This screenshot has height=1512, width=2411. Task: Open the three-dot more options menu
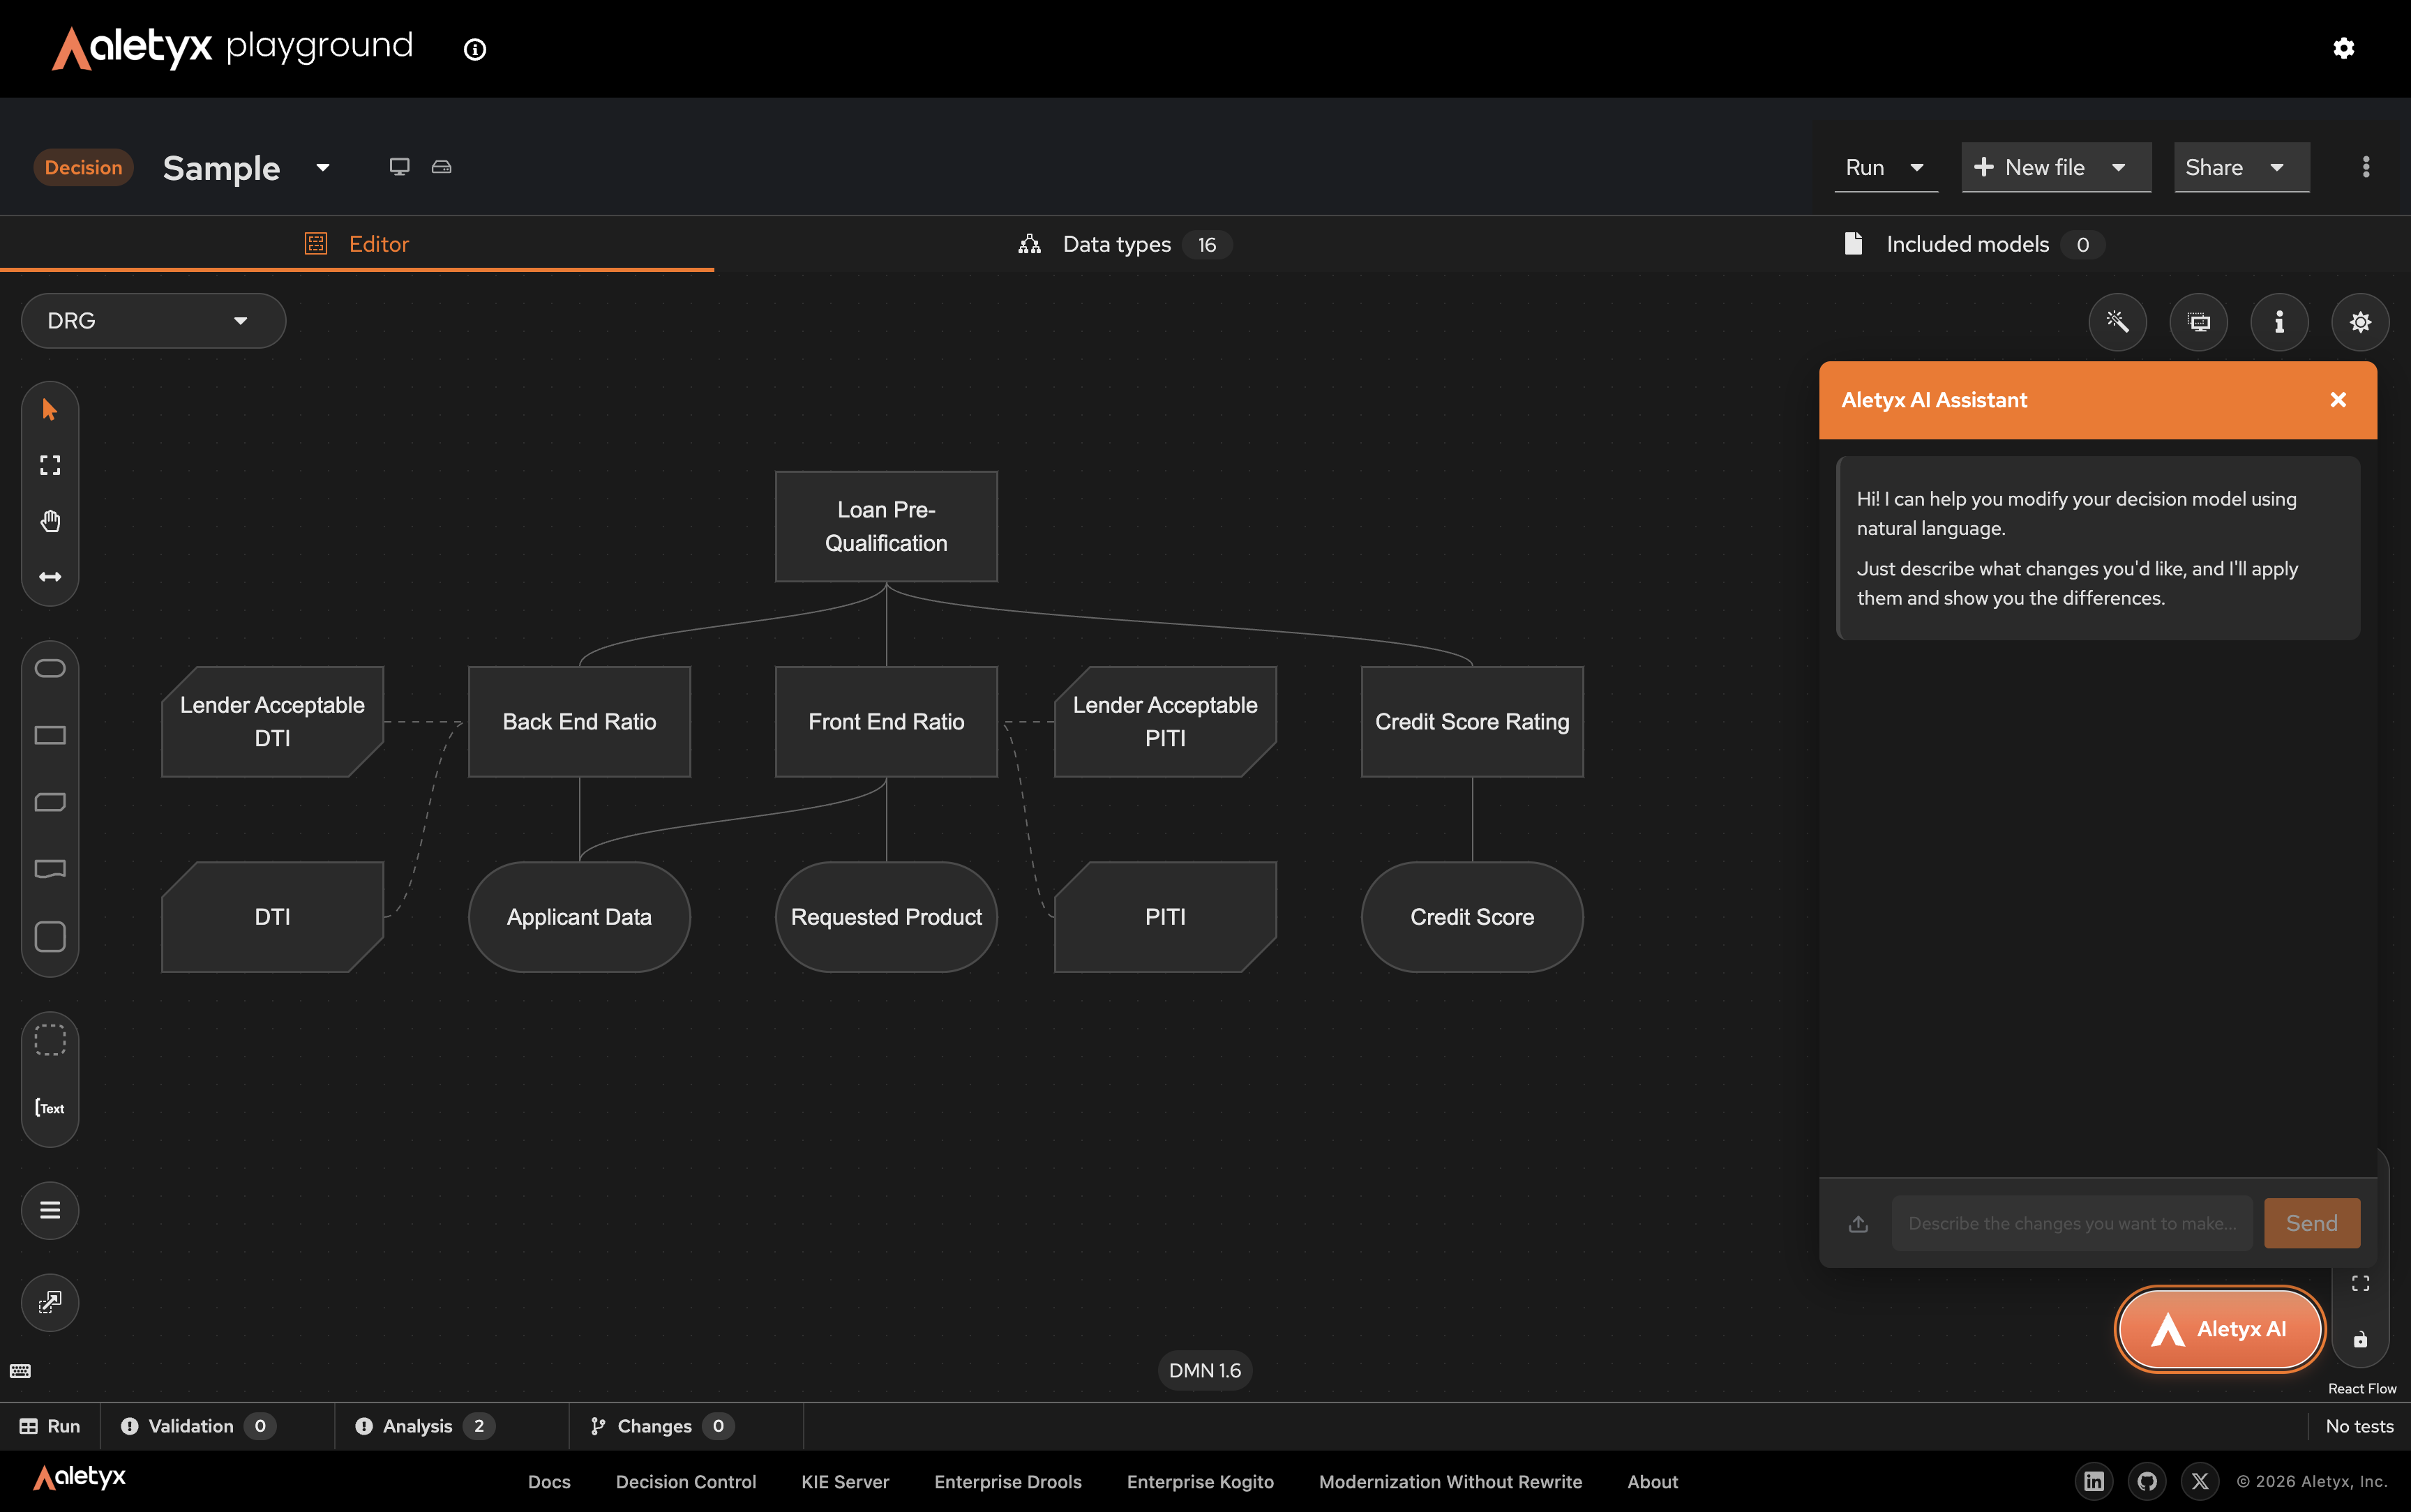[2366, 167]
